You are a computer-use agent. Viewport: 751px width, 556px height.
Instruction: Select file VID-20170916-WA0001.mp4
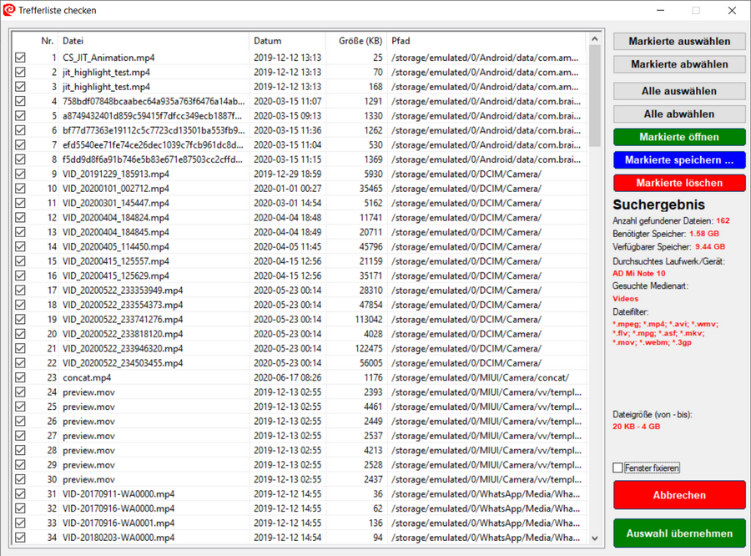pos(118,523)
